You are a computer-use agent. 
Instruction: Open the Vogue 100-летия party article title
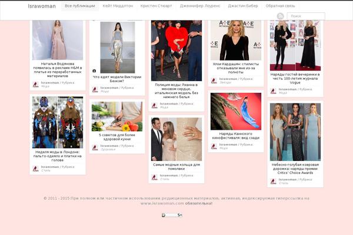click(x=295, y=78)
